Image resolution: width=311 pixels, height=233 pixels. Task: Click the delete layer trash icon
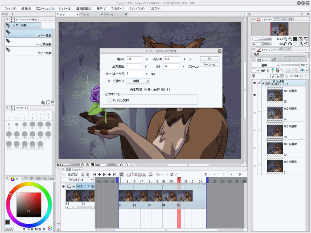[x=306, y=76]
